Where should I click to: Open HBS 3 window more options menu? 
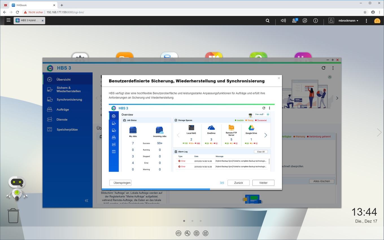tap(333, 68)
